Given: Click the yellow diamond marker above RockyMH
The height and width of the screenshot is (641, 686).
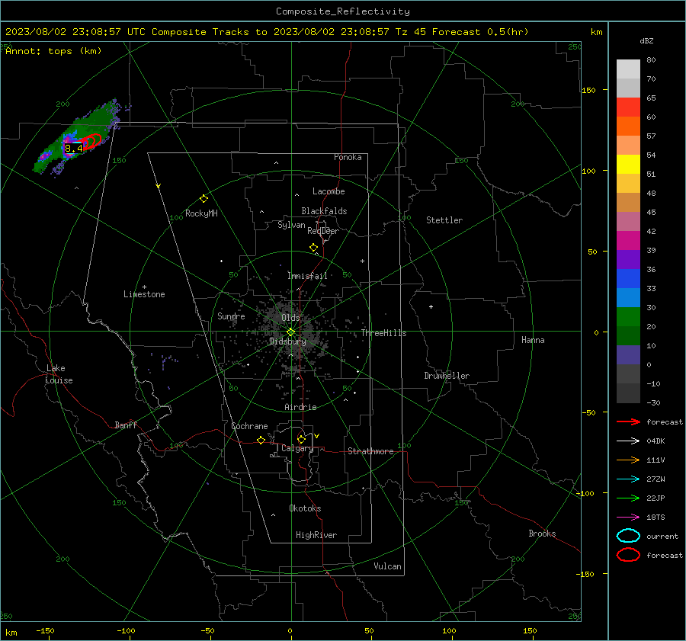Looking at the screenshot, I should 204,199.
